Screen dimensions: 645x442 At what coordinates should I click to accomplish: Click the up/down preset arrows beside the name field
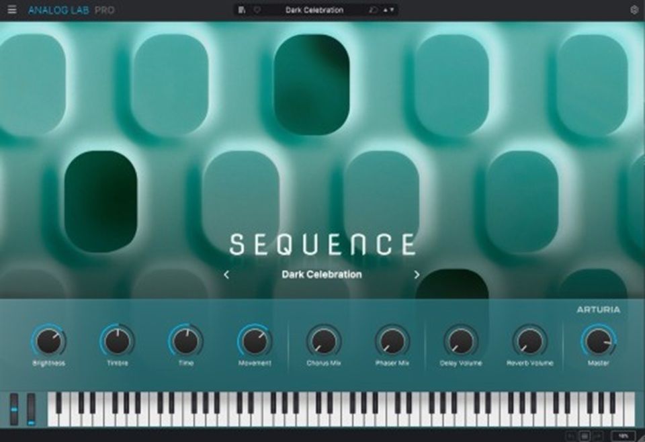390,9
